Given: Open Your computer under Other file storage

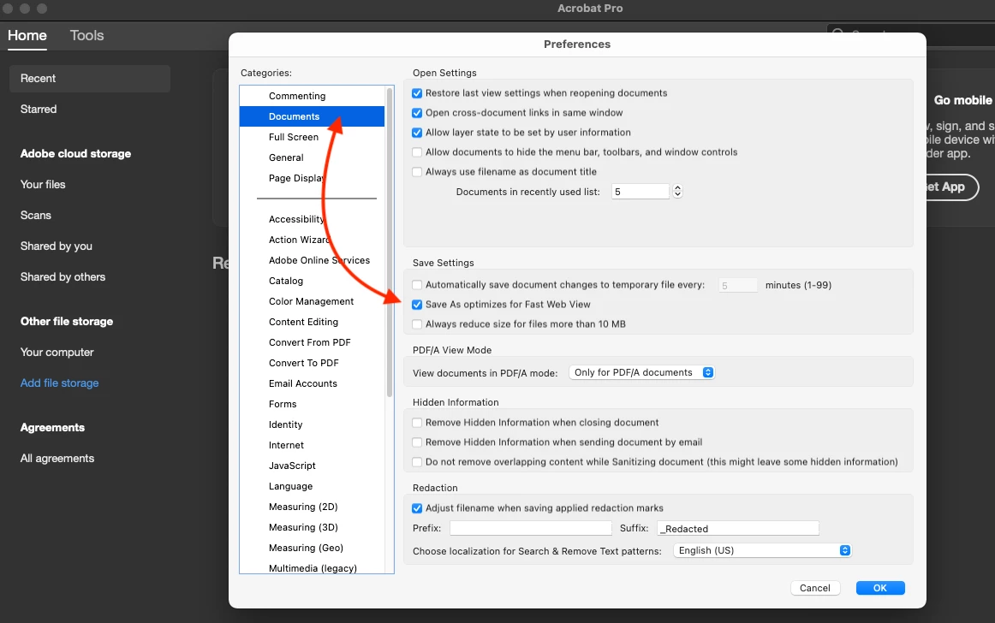Looking at the screenshot, I should click(x=57, y=352).
